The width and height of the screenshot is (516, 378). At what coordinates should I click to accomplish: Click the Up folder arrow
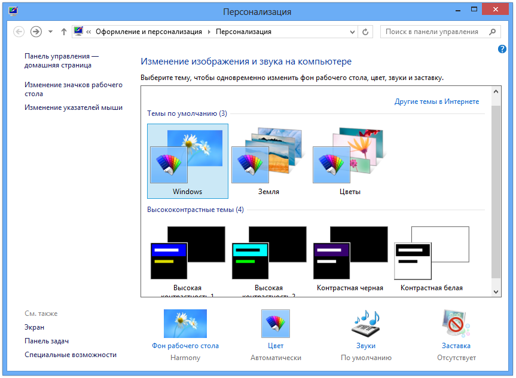click(x=64, y=32)
